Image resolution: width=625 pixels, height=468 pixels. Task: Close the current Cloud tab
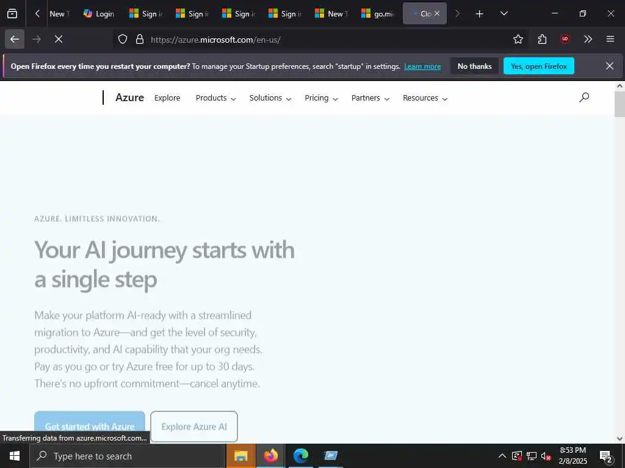[x=437, y=13]
